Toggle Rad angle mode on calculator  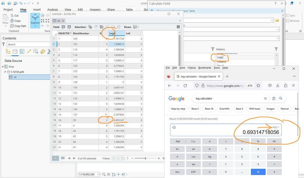point(178,141)
